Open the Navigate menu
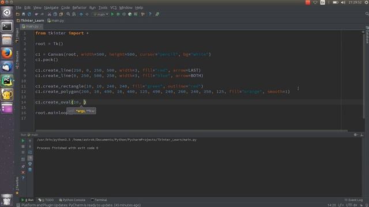 click(x=51, y=7)
